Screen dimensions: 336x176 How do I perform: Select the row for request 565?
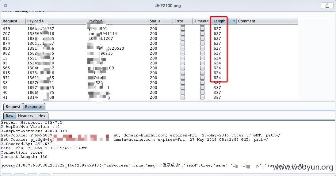point(150,68)
